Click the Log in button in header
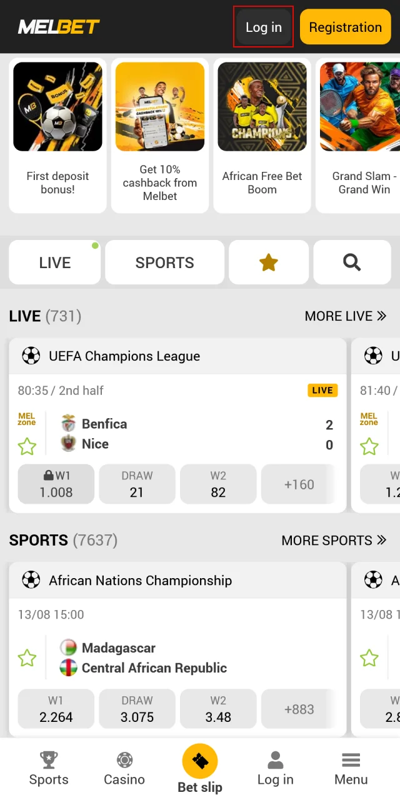The width and height of the screenshot is (400, 800). click(x=263, y=27)
